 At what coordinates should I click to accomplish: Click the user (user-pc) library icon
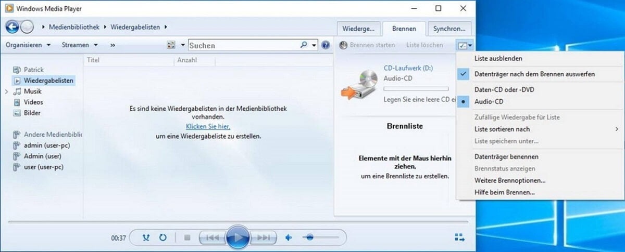pyautogui.click(x=17, y=167)
